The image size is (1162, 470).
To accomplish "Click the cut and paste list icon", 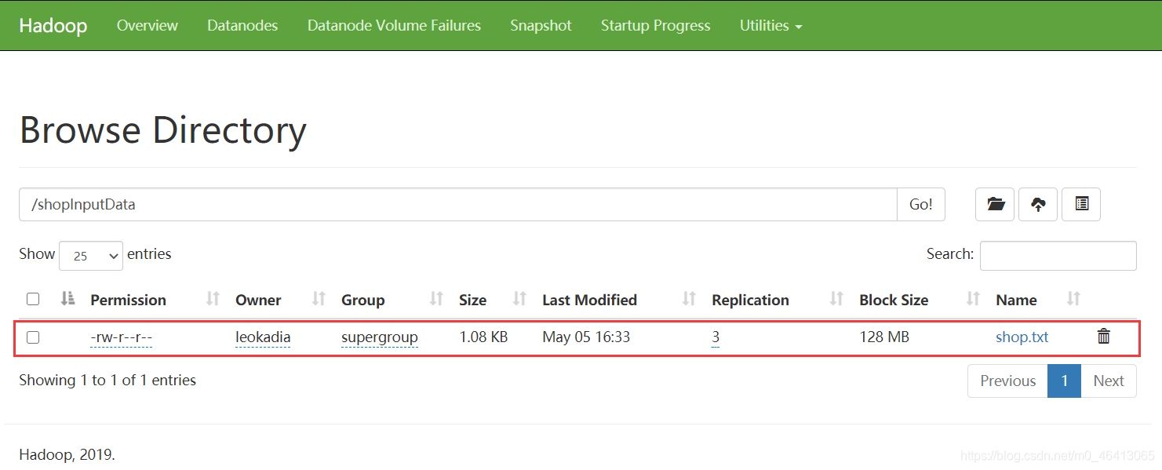I will click(1081, 204).
